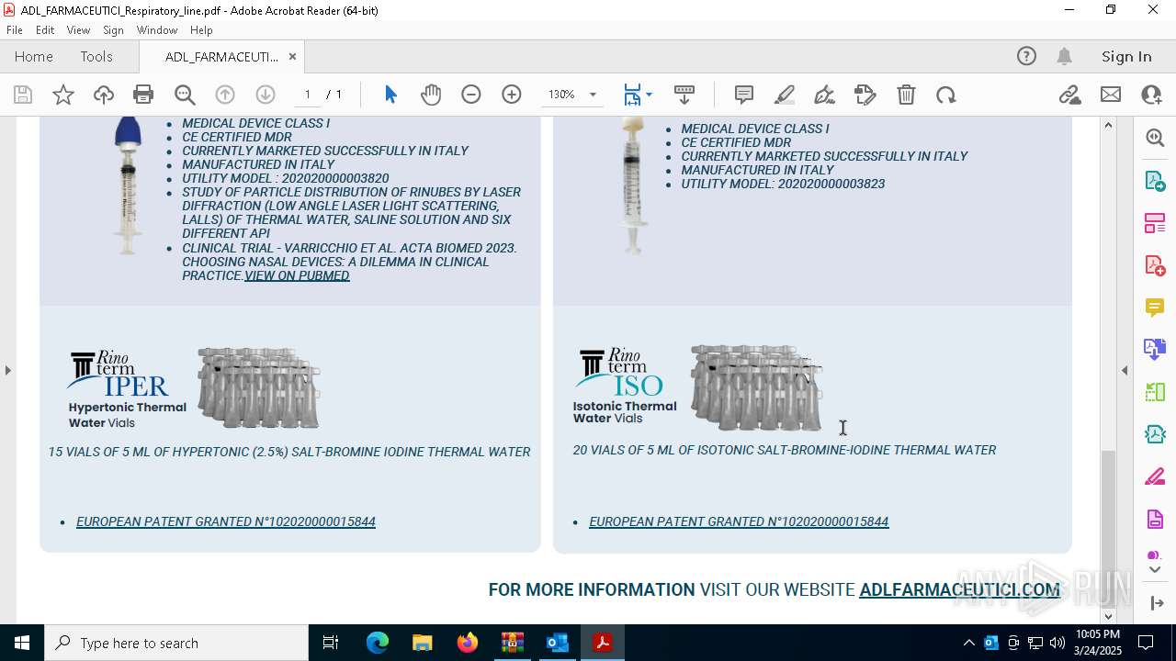
Task: Click the trash delete icon
Action: (906, 95)
